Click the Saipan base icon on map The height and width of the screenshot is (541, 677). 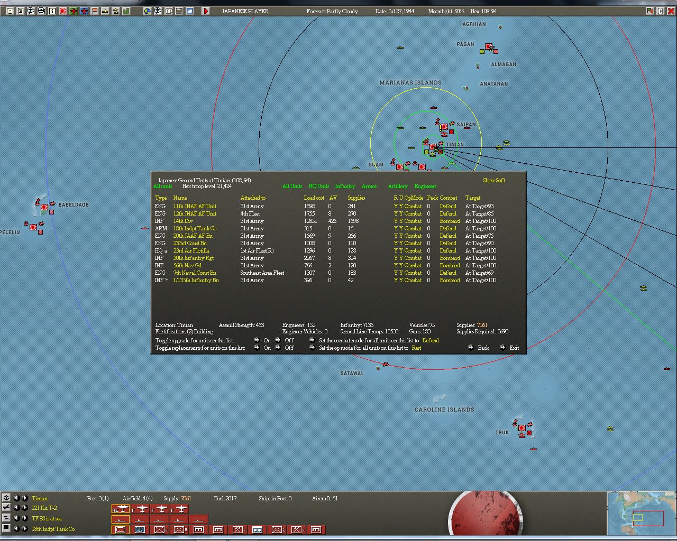[x=444, y=127]
